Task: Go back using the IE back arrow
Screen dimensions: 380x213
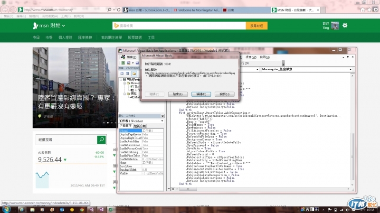Action: [x=5, y=9]
